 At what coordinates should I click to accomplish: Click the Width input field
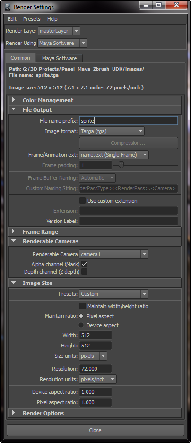[x=95, y=336]
